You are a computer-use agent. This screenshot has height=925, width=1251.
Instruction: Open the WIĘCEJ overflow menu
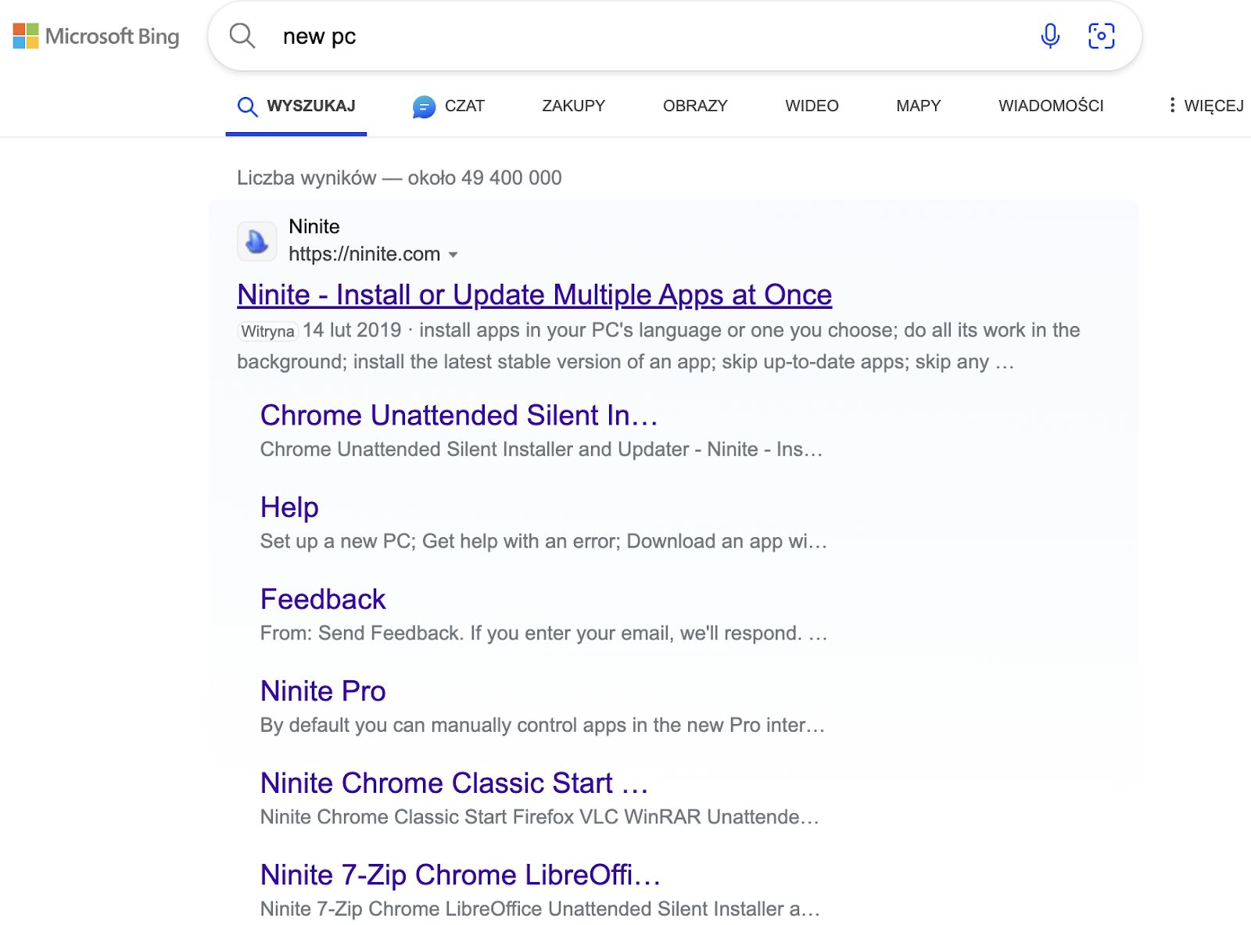1213,106
